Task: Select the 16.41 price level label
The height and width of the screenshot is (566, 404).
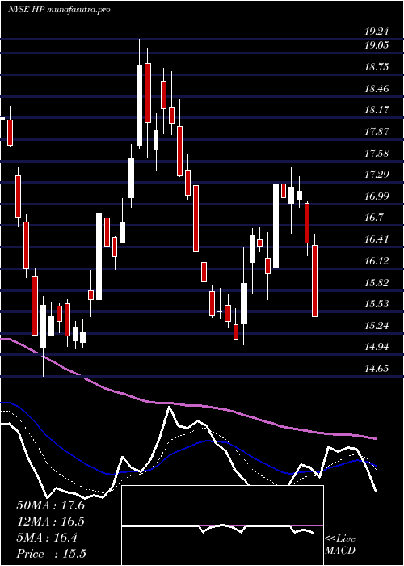Action: point(377,239)
